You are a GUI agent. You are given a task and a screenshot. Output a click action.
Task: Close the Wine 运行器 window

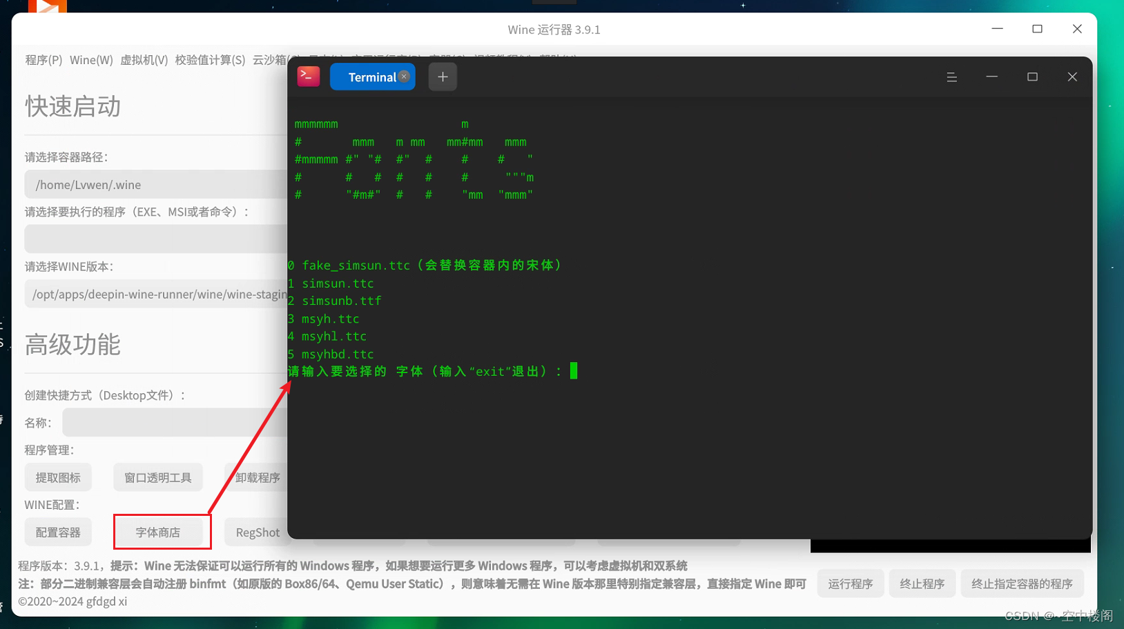point(1077,29)
